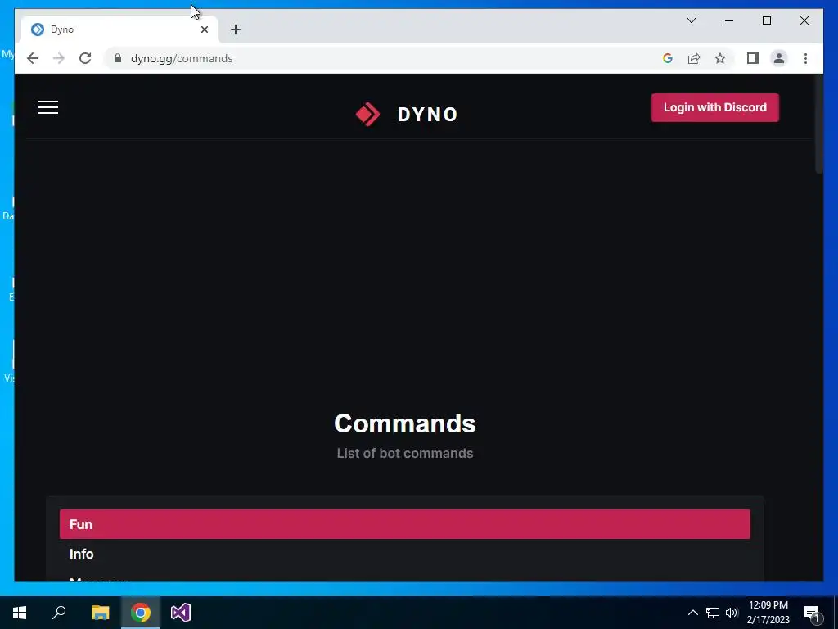Open the Chrome profile avatar menu
The height and width of the screenshot is (629, 838).
(779, 58)
